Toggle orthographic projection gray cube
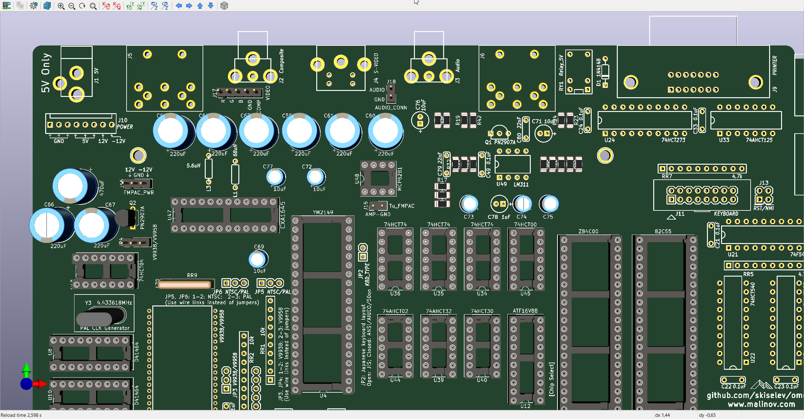This screenshot has height=419, width=804. coord(224,6)
